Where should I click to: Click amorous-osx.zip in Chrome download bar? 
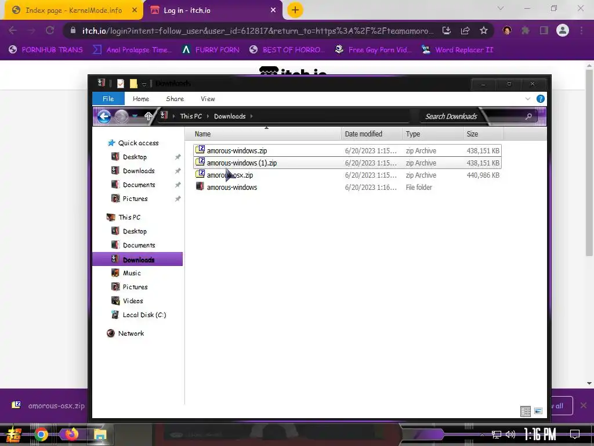coord(49,405)
